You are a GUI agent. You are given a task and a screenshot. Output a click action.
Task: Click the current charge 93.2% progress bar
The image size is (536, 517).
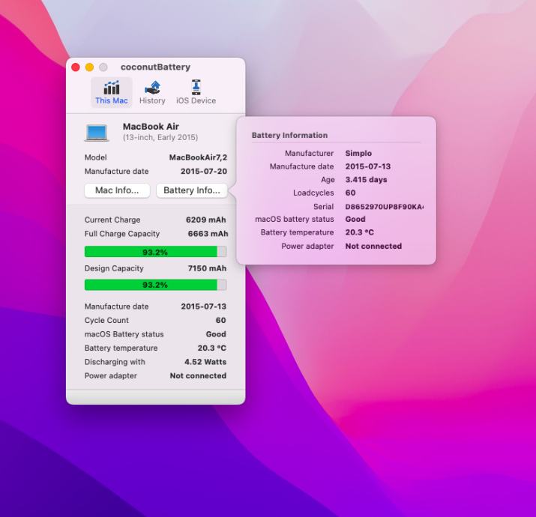(x=155, y=252)
